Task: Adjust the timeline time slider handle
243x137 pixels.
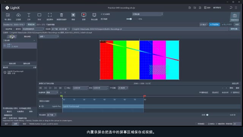Action: (207, 115)
